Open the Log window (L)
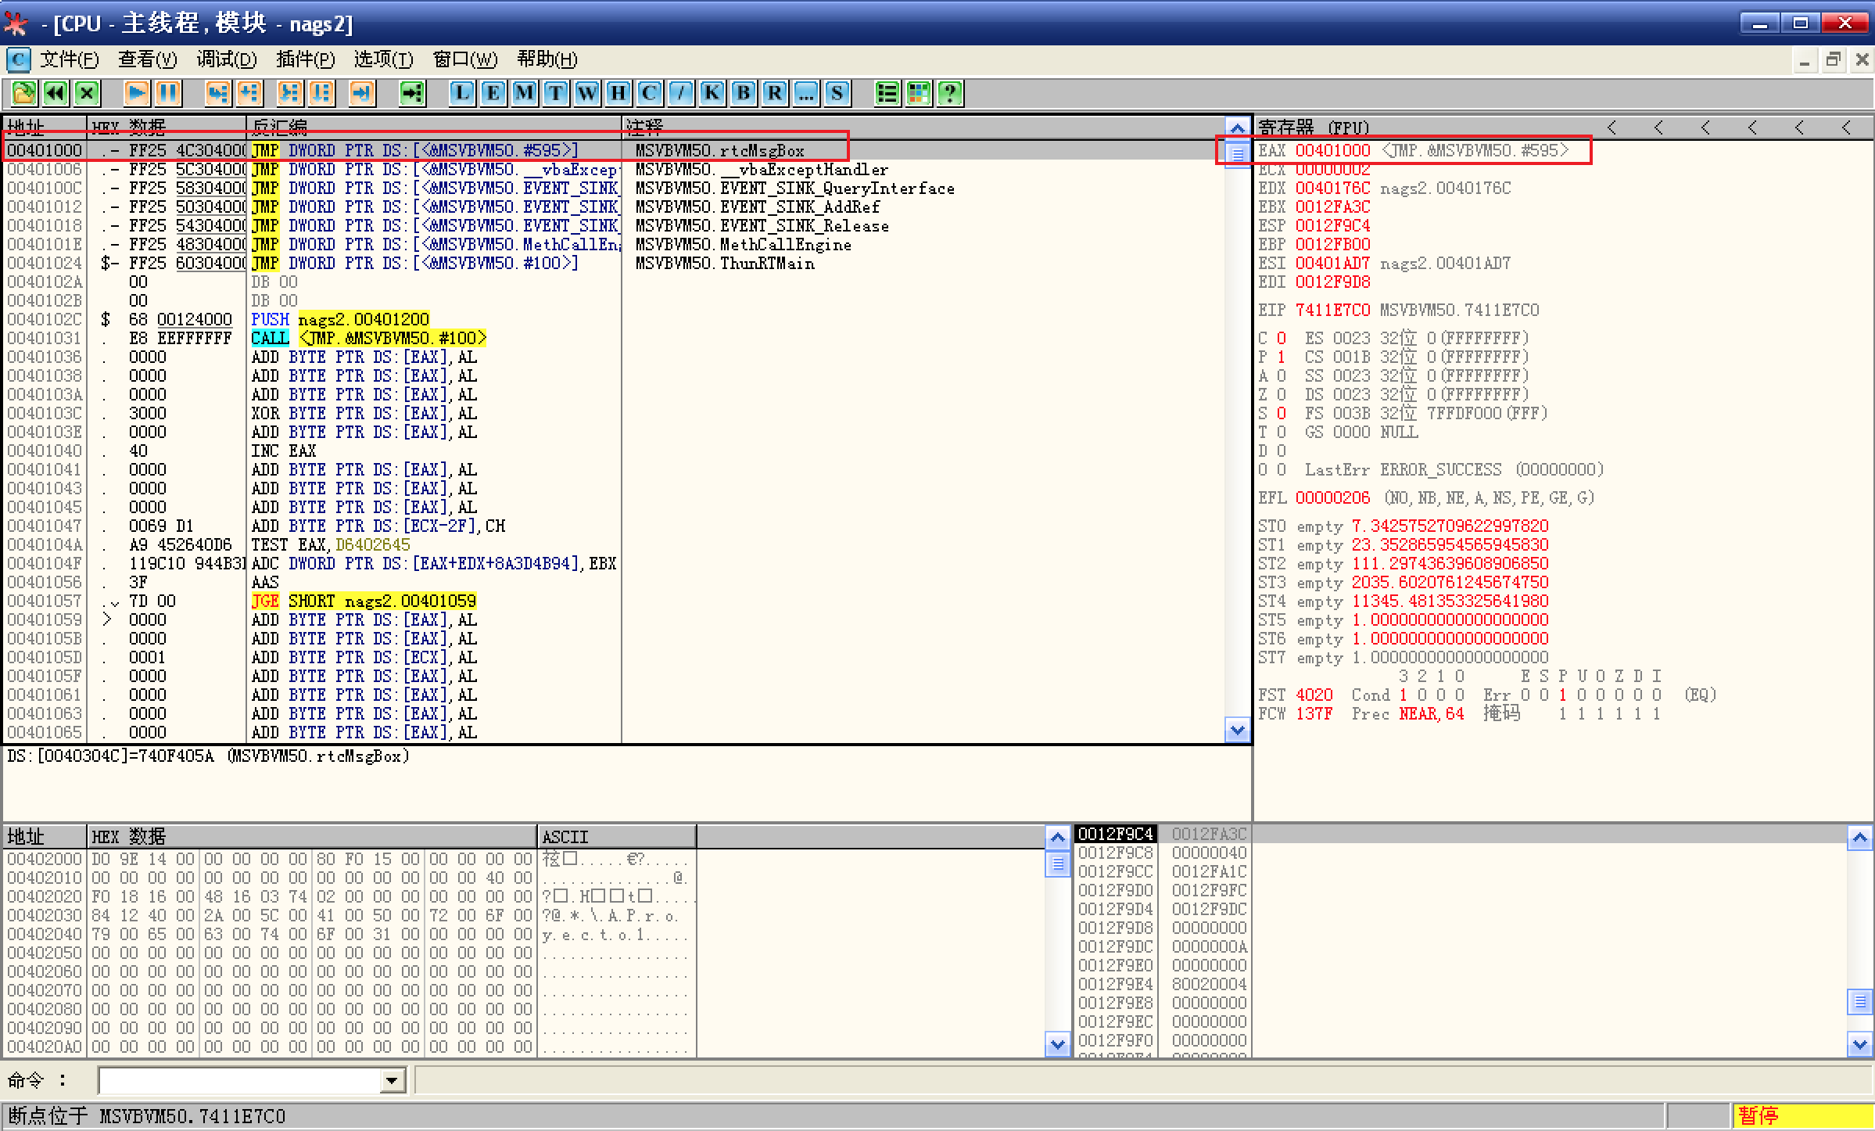The height and width of the screenshot is (1131, 1875). pos(462,94)
